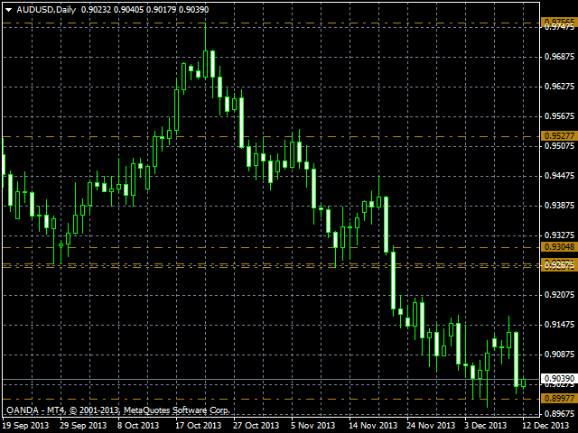Click the triangle arrow beside AUDUSD,Daily
The width and height of the screenshot is (578, 433).
pyautogui.click(x=8, y=9)
